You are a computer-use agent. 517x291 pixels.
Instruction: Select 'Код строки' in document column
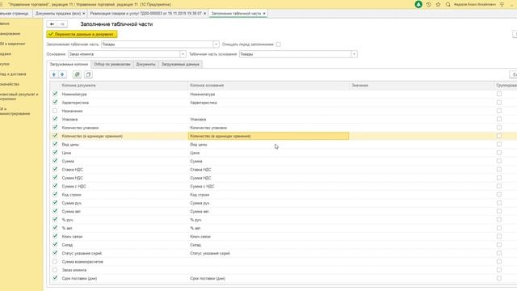click(x=71, y=195)
